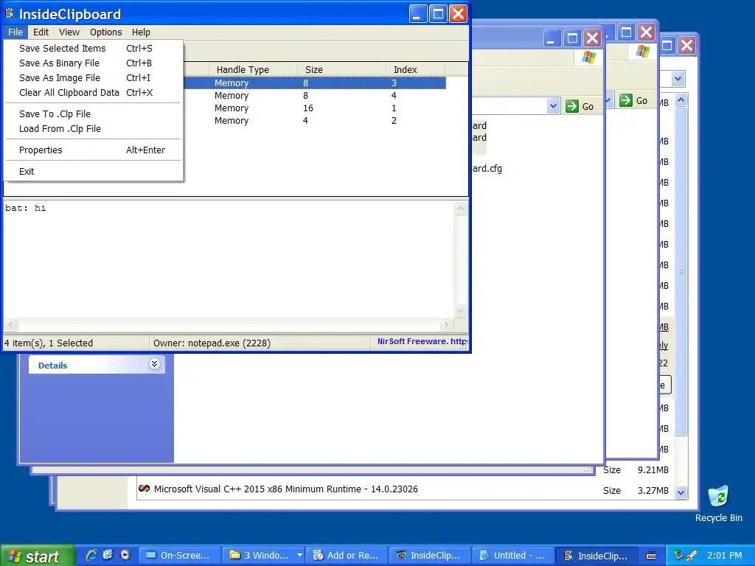
Task: Choose Save To .Clp File
Action: (94, 114)
